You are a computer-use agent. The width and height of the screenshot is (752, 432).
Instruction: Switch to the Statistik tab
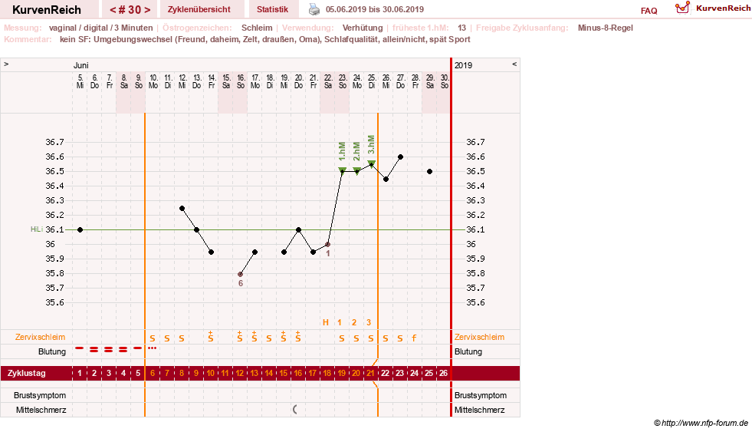[272, 9]
